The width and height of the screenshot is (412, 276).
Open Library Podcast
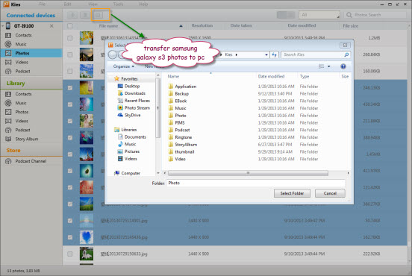(22, 130)
